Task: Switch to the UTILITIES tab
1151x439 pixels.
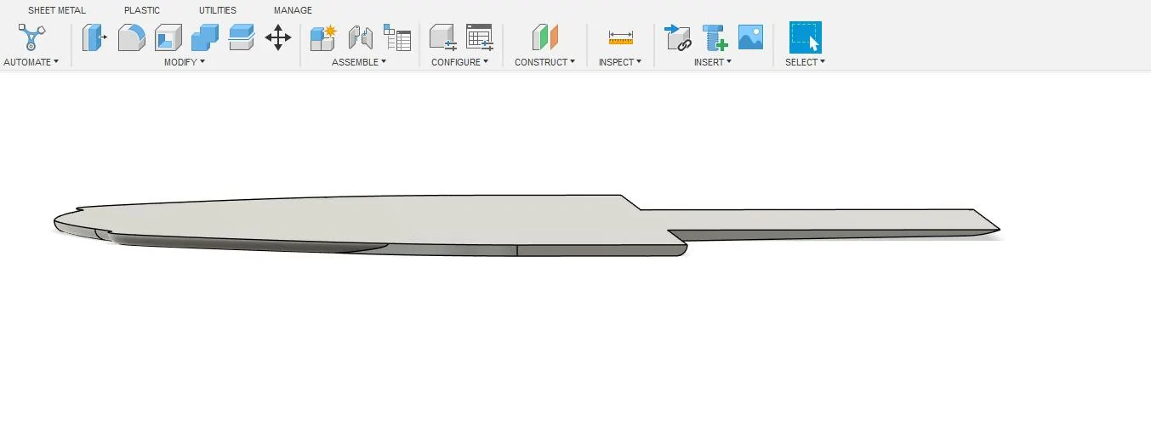Action: 218,10
